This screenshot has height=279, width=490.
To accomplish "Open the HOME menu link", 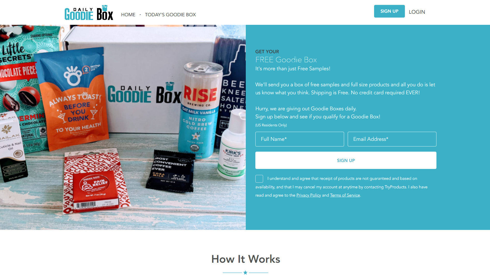I will tap(128, 15).
